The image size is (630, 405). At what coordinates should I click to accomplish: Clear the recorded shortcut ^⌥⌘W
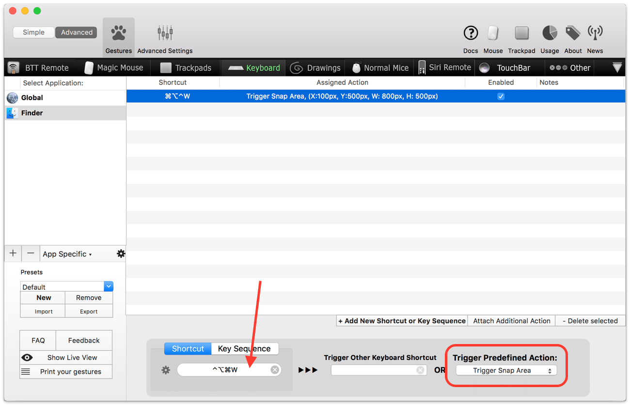275,370
